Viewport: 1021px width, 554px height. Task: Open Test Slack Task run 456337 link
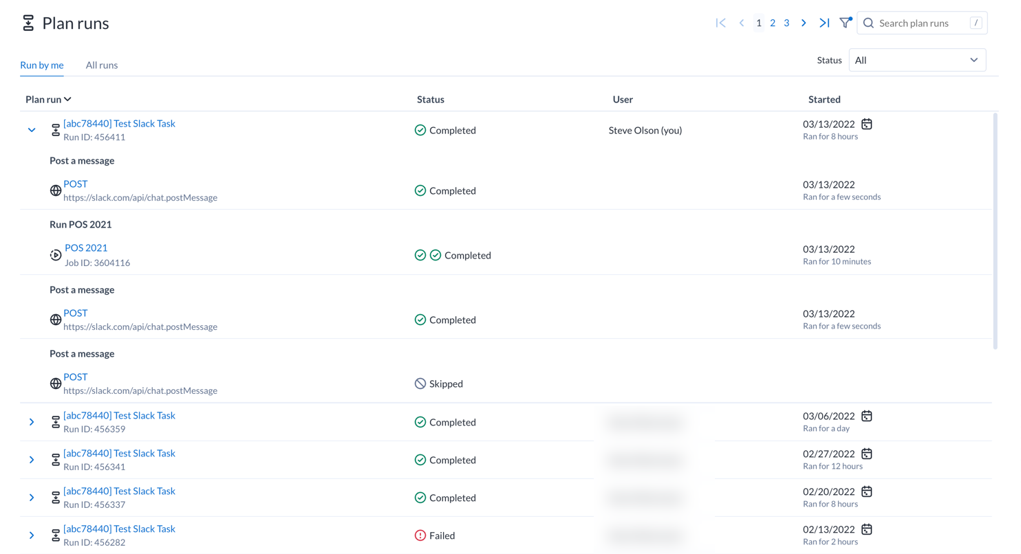[119, 491]
